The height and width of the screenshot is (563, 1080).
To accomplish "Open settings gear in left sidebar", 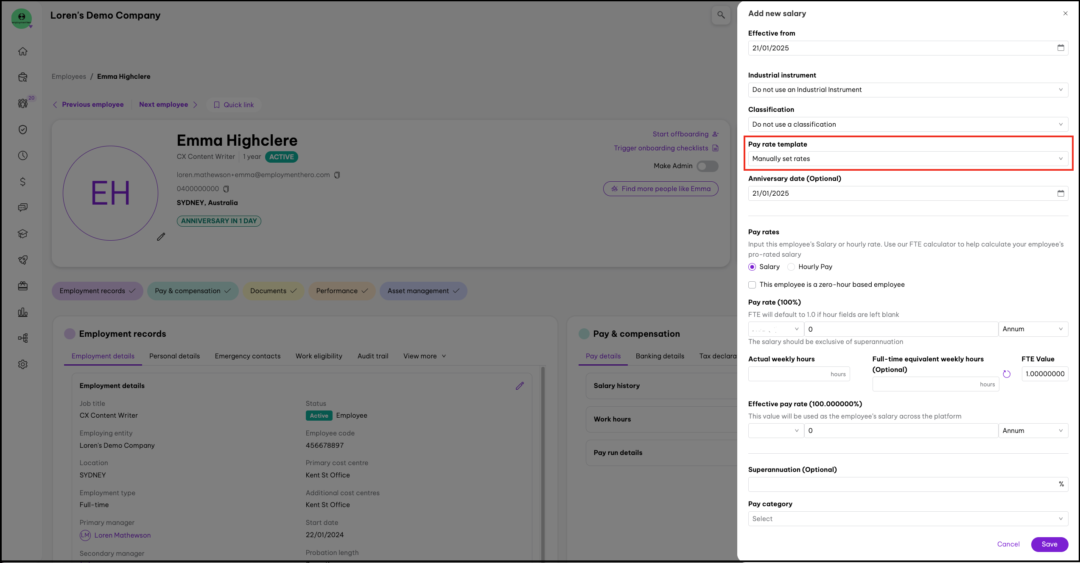I will 23,364.
